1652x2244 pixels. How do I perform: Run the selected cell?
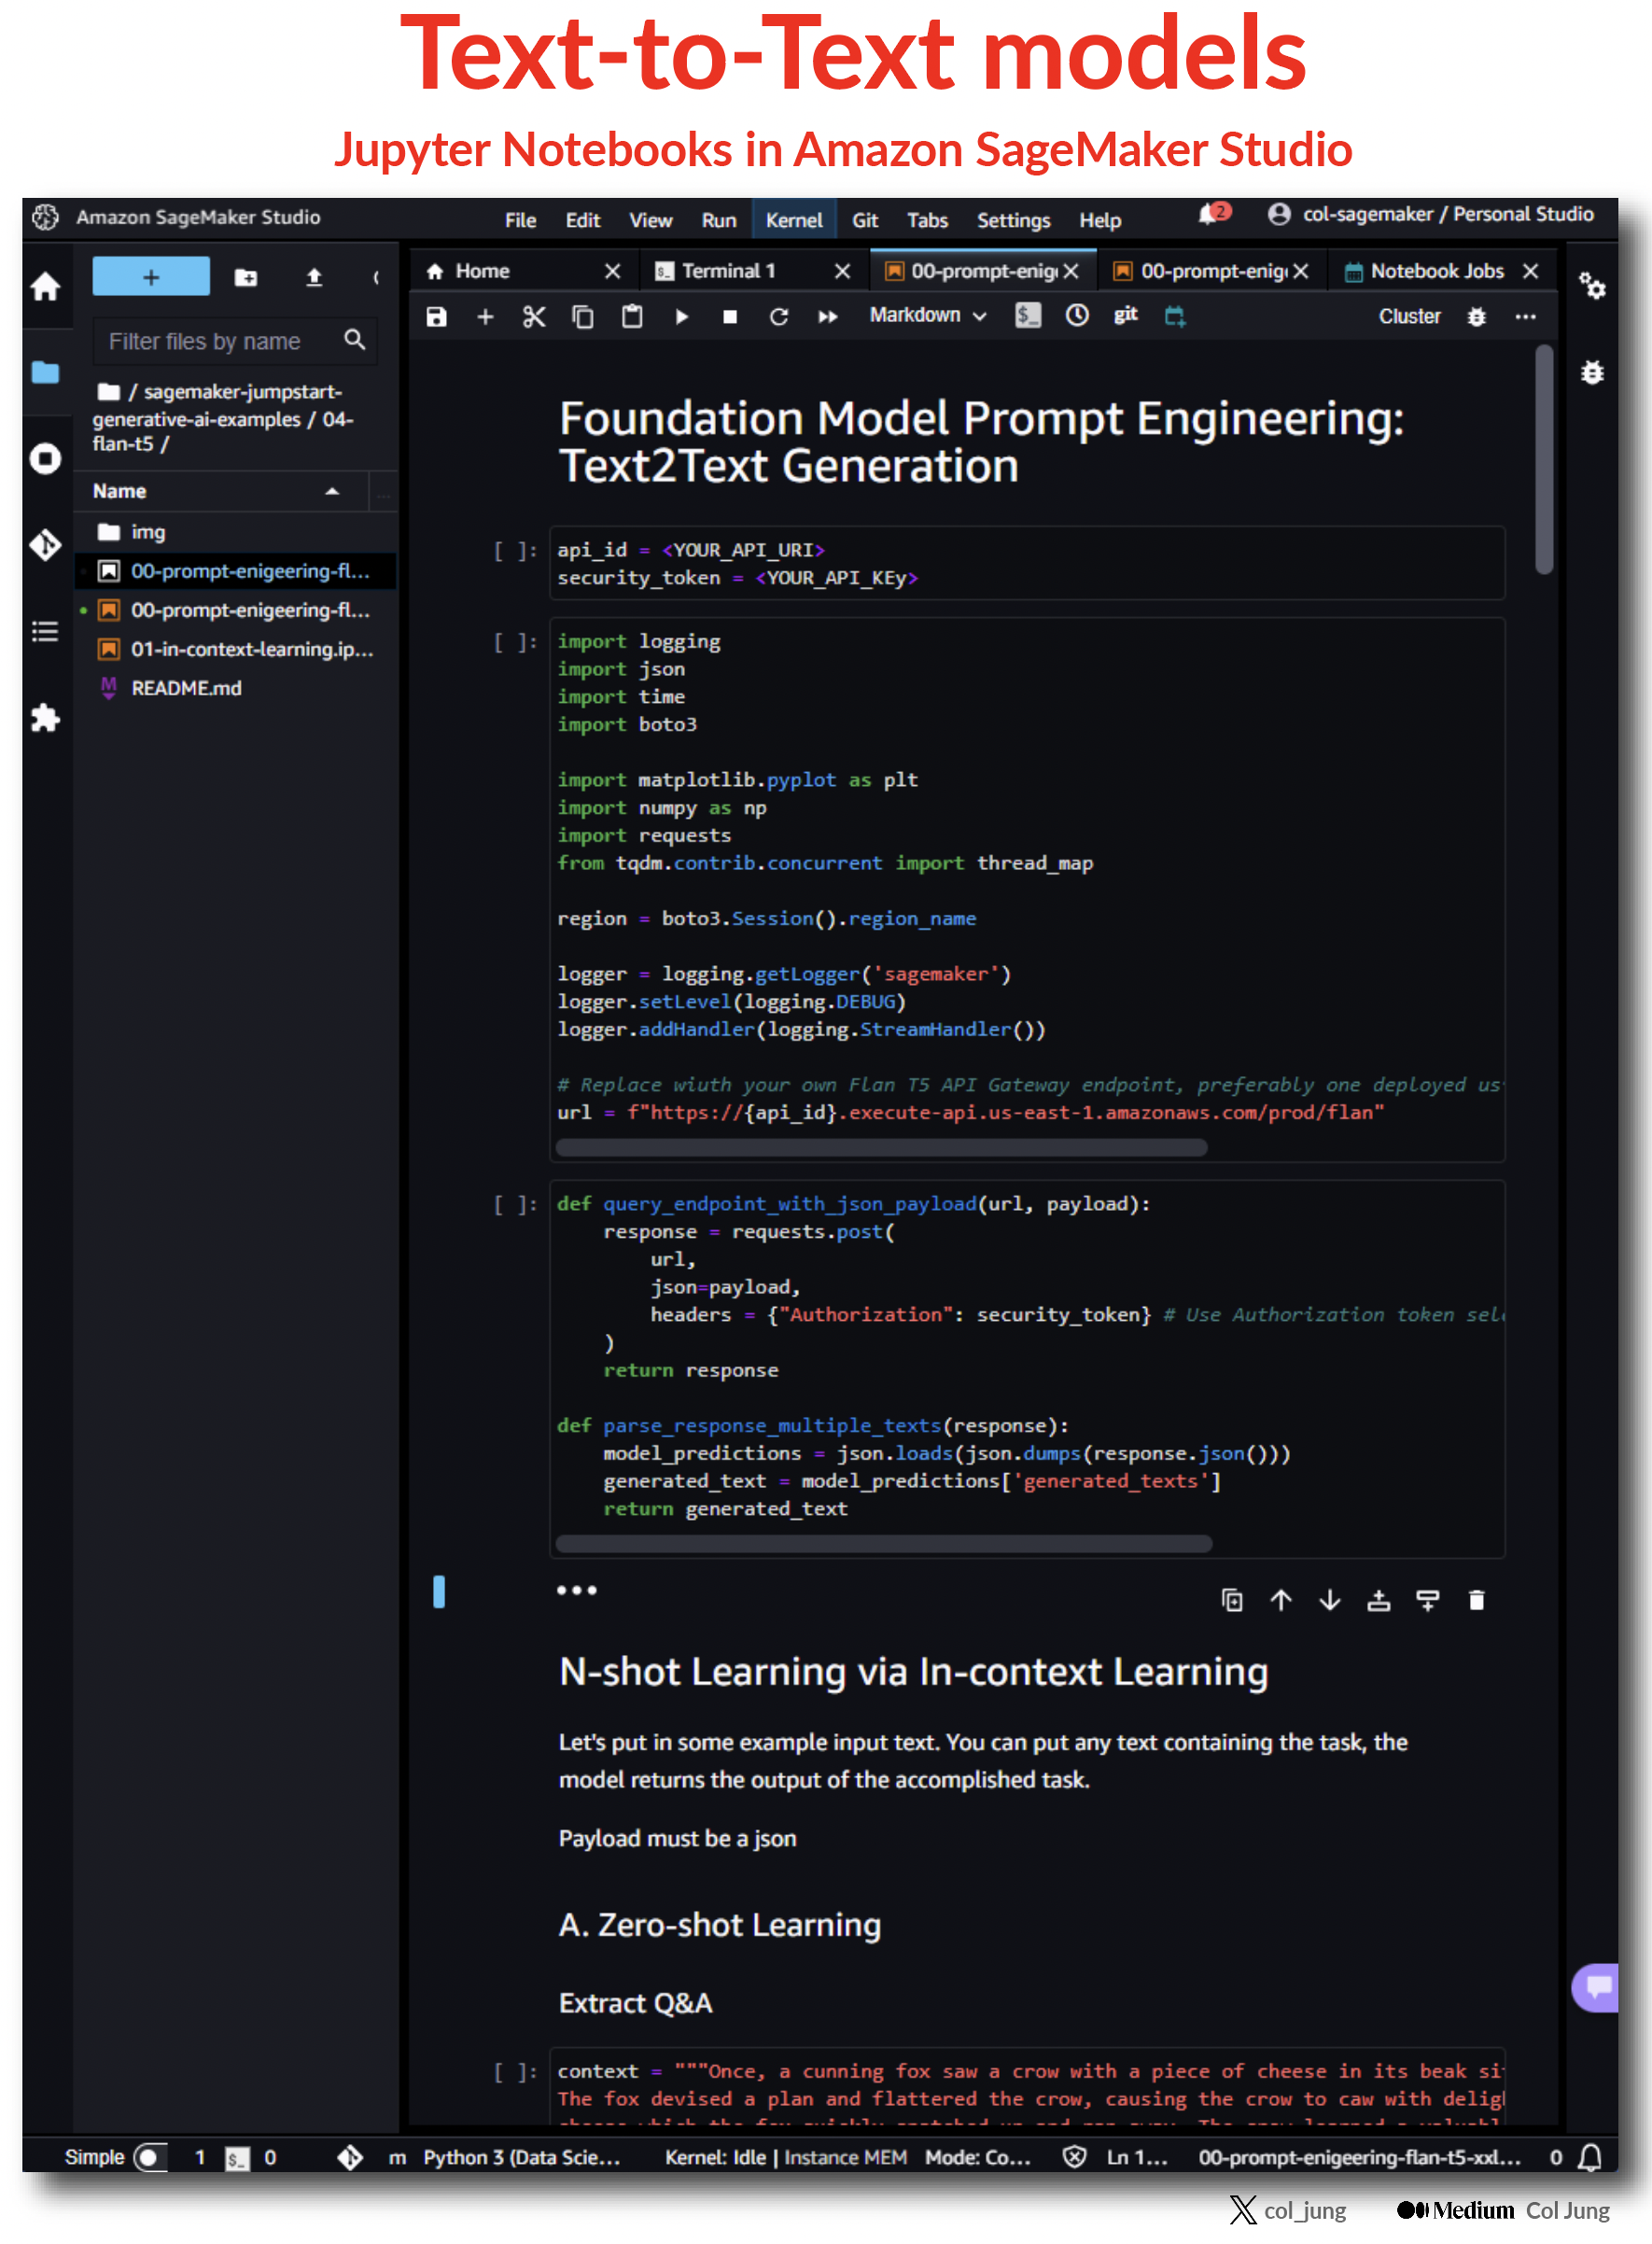click(x=681, y=317)
